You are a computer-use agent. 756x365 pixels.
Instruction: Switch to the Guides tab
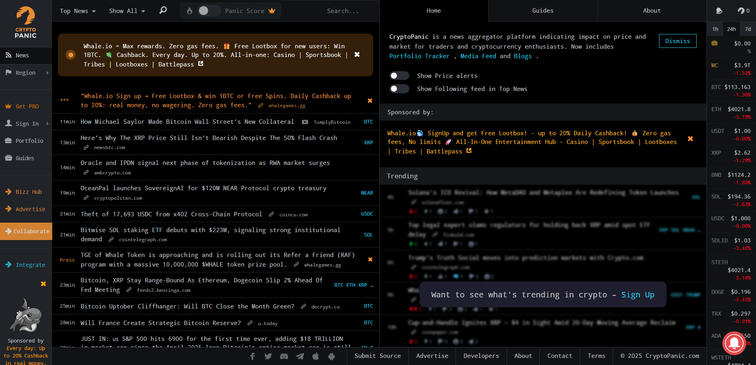point(542,11)
